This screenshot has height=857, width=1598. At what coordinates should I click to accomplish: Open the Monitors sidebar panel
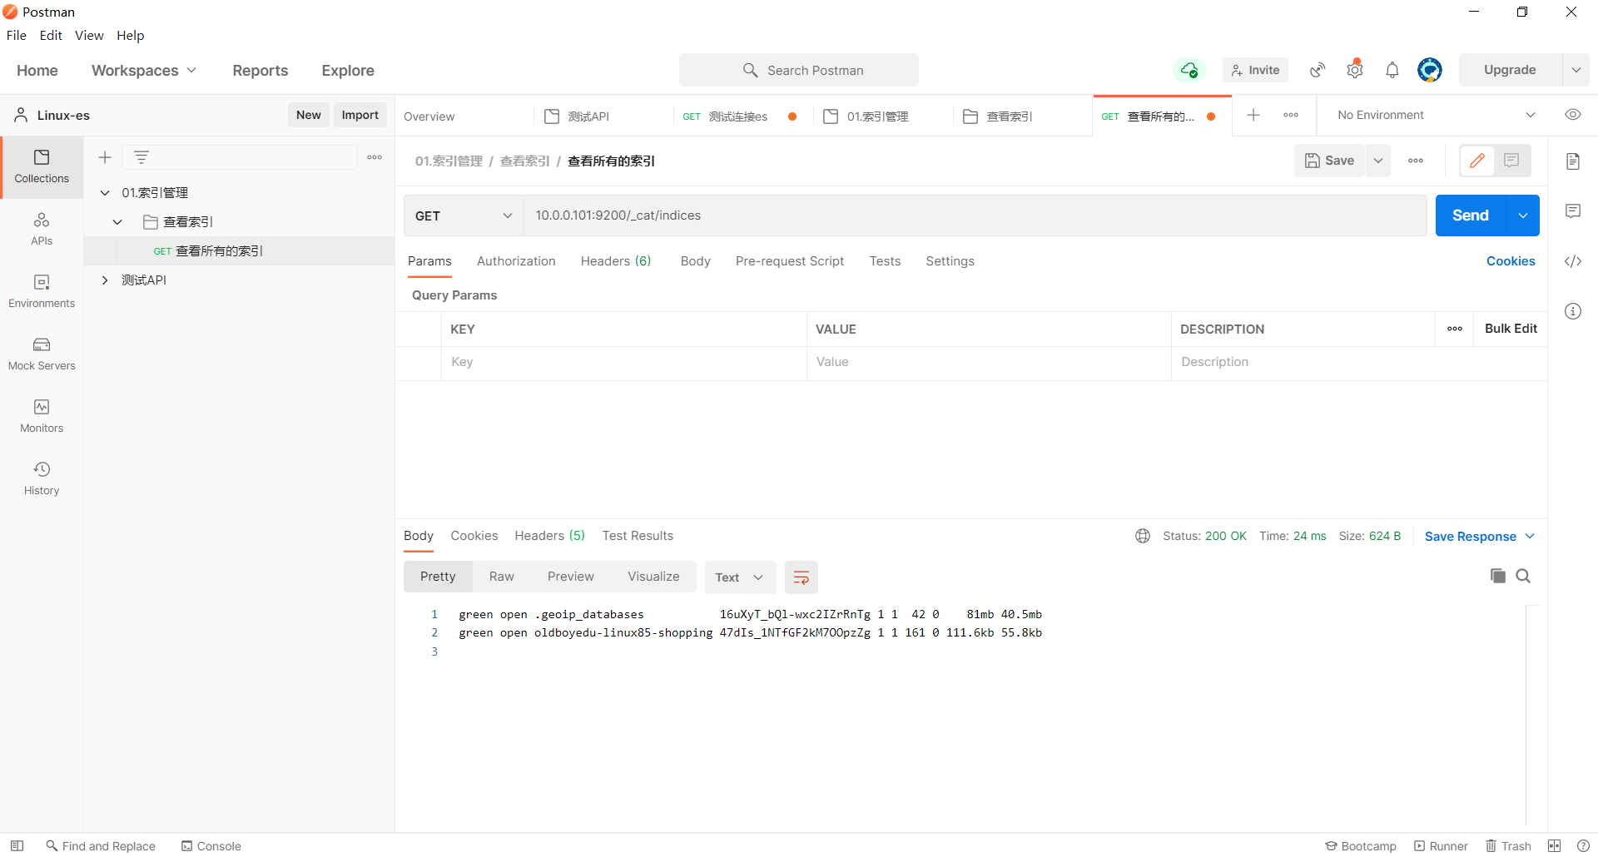pyautogui.click(x=42, y=416)
